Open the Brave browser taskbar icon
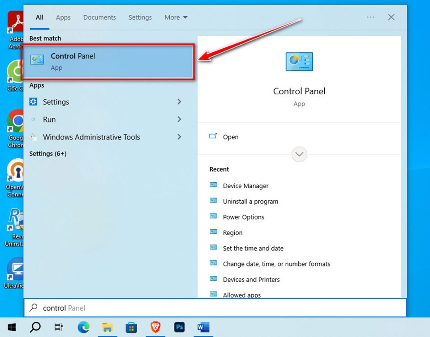Viewport: 430px width, 337px height. click(155, 327)
